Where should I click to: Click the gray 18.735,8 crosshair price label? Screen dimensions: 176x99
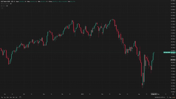point(173,60)
